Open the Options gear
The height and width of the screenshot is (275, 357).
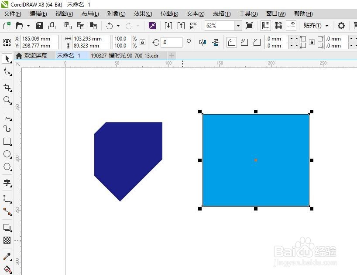pyautogui.click(x=341, y=26)
